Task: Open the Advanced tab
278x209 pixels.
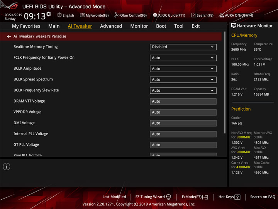Action: point(111,26)
